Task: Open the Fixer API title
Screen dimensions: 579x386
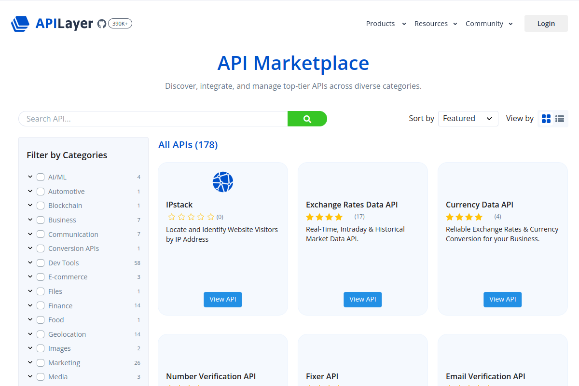Action: pos(322,376)
